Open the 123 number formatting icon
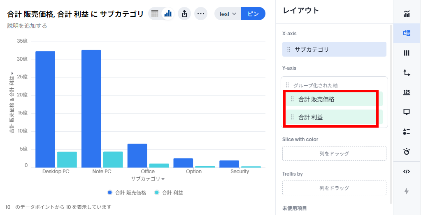The height and width of the screenshot is (215, 421). pyautogui.click(x=407, y=92)
